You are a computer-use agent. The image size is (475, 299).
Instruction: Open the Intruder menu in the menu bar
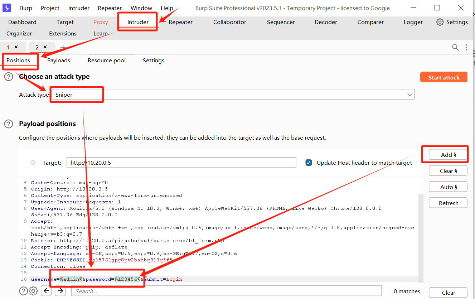click(78, 8)
